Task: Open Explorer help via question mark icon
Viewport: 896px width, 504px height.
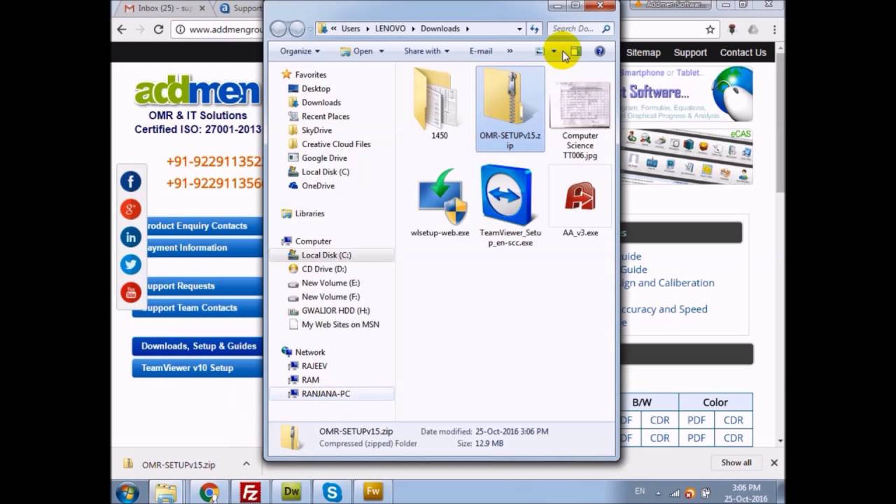Action: (599, 51)
